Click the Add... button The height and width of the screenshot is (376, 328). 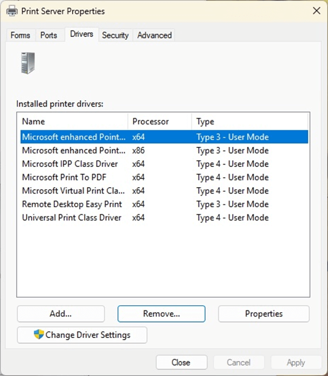61,314
